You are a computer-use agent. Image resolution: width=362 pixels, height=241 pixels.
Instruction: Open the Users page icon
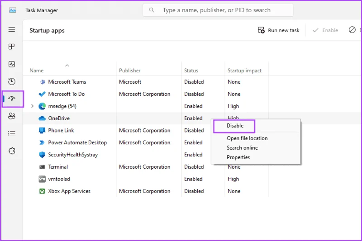(x=12, y=116)
